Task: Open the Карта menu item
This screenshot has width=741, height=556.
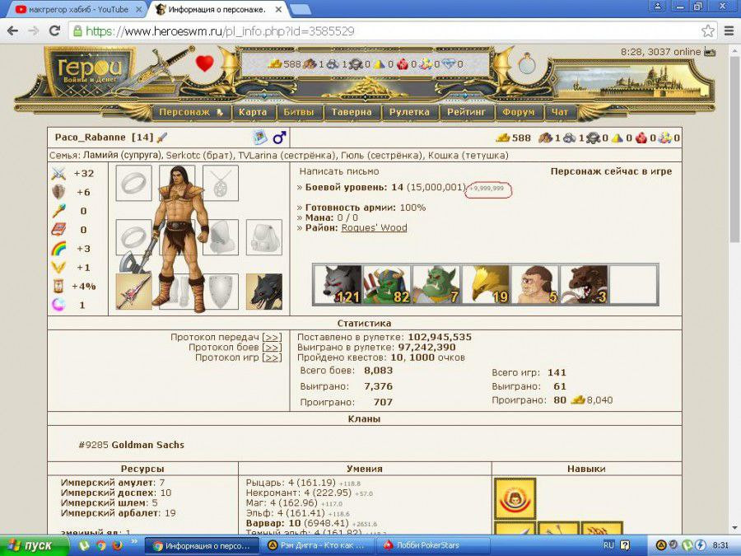Action: click(x=253, y=113)
